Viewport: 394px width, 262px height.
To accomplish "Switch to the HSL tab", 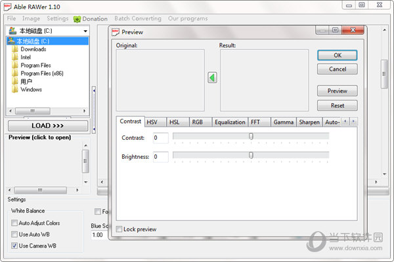I will coord(178,122).
